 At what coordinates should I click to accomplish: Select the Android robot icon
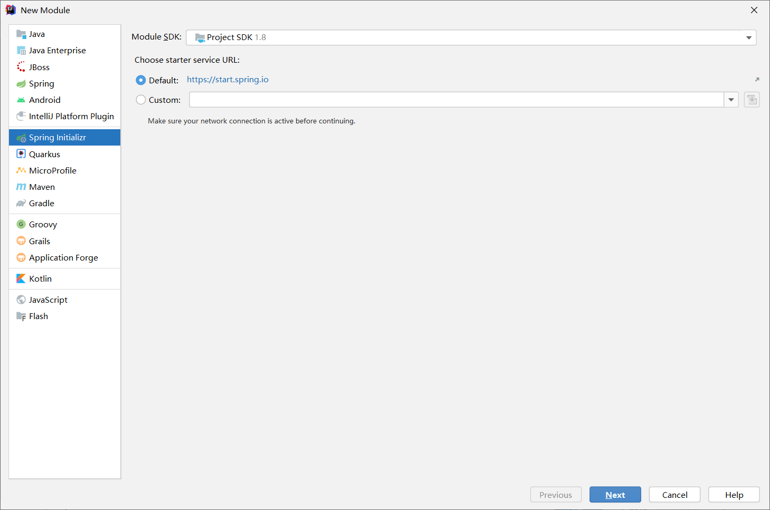pyautogui.click(x=21, y=100)
